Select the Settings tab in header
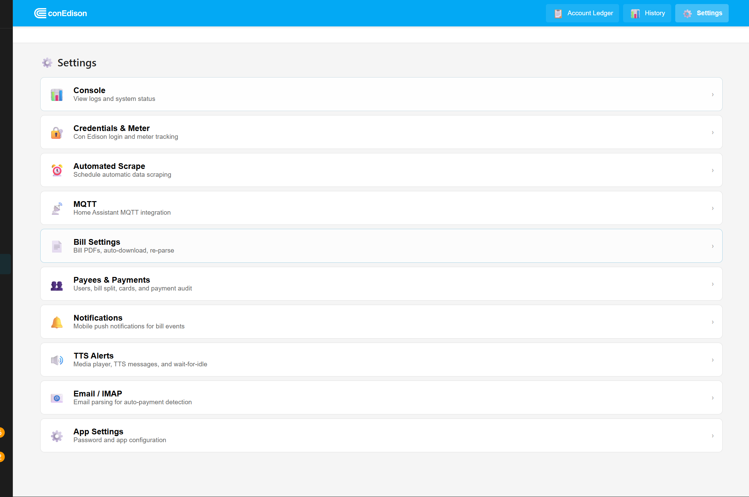The height and width of the screenshot is (497, 749). click(702, 13)
